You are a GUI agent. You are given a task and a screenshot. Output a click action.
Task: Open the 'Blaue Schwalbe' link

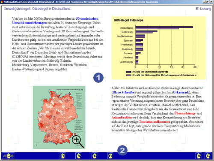point(124,92)
